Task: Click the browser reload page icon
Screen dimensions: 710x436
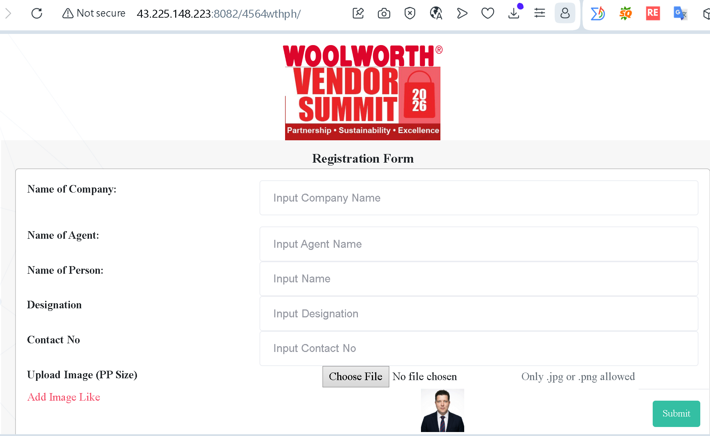Action: click(x=37, y=13)
